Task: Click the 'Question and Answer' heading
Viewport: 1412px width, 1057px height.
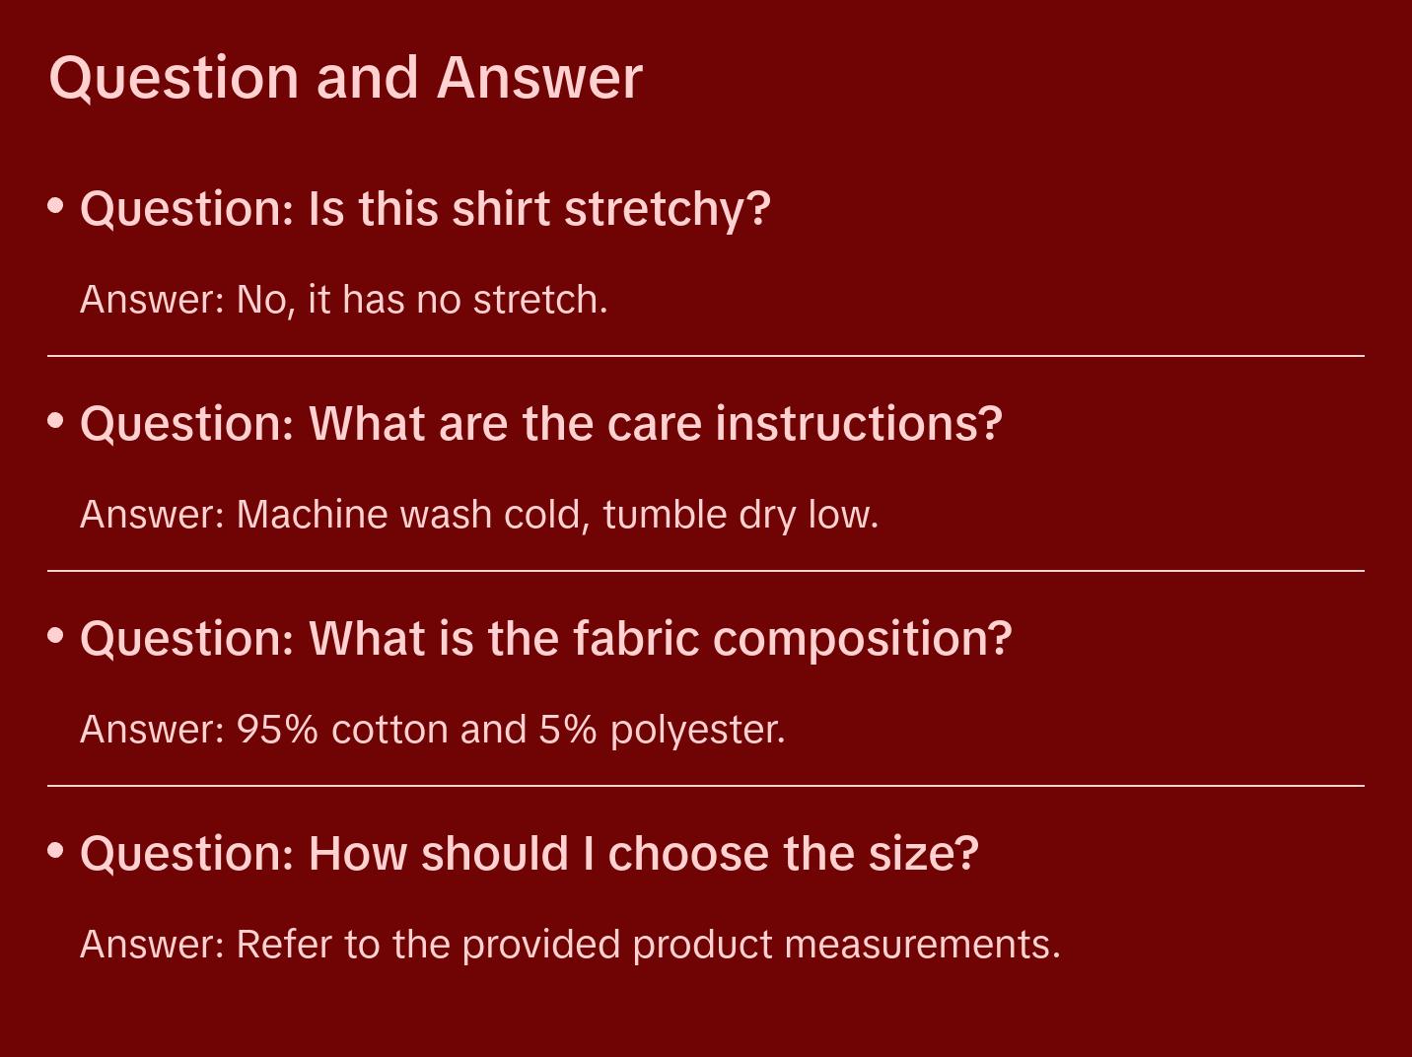Action: click(x=345, y=78)
